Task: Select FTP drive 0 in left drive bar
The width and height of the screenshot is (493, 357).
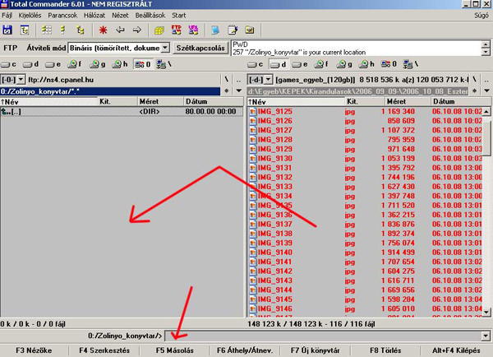Action: (143, 64)
